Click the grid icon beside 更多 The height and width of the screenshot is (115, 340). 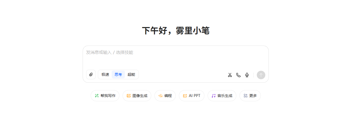246,96
